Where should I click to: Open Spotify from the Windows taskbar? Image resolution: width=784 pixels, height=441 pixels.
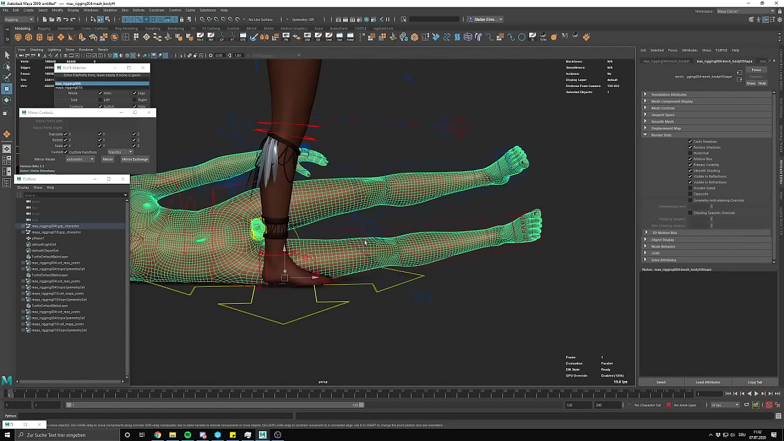[x=187, y=435]
